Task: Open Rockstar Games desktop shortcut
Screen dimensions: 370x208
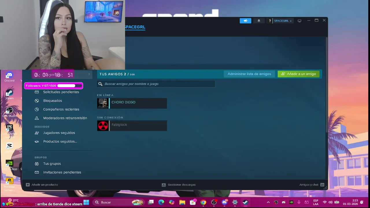Action: [x=9, y=184]
